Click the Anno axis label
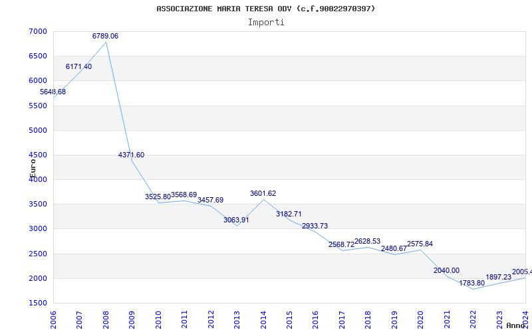532x332 pixels. pos(515,325)
